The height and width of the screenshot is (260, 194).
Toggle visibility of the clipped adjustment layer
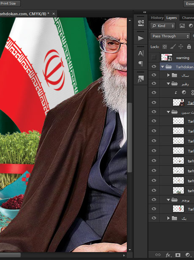pyautogui.click(x=154, y=92)
